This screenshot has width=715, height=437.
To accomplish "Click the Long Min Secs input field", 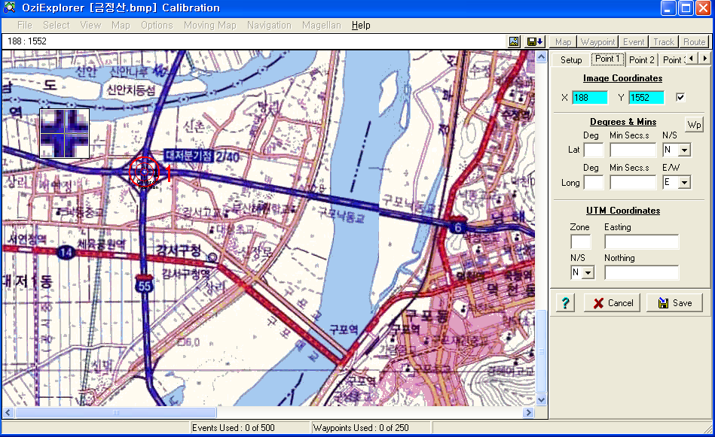I will click(x=633, y=183).
